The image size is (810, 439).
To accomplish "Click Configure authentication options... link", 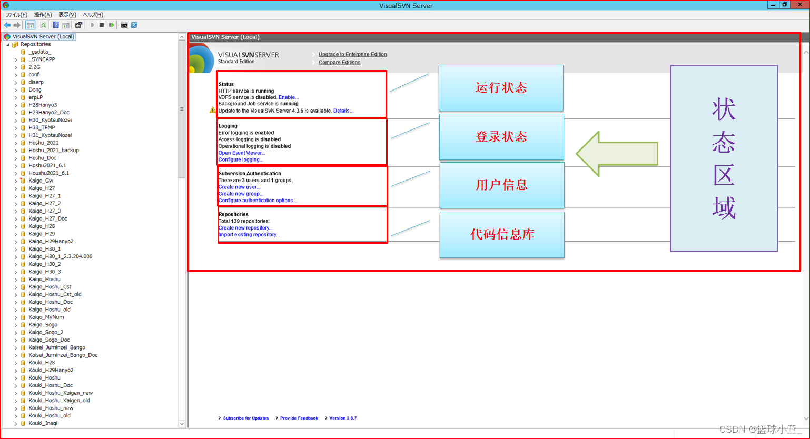I will (258, 201).
